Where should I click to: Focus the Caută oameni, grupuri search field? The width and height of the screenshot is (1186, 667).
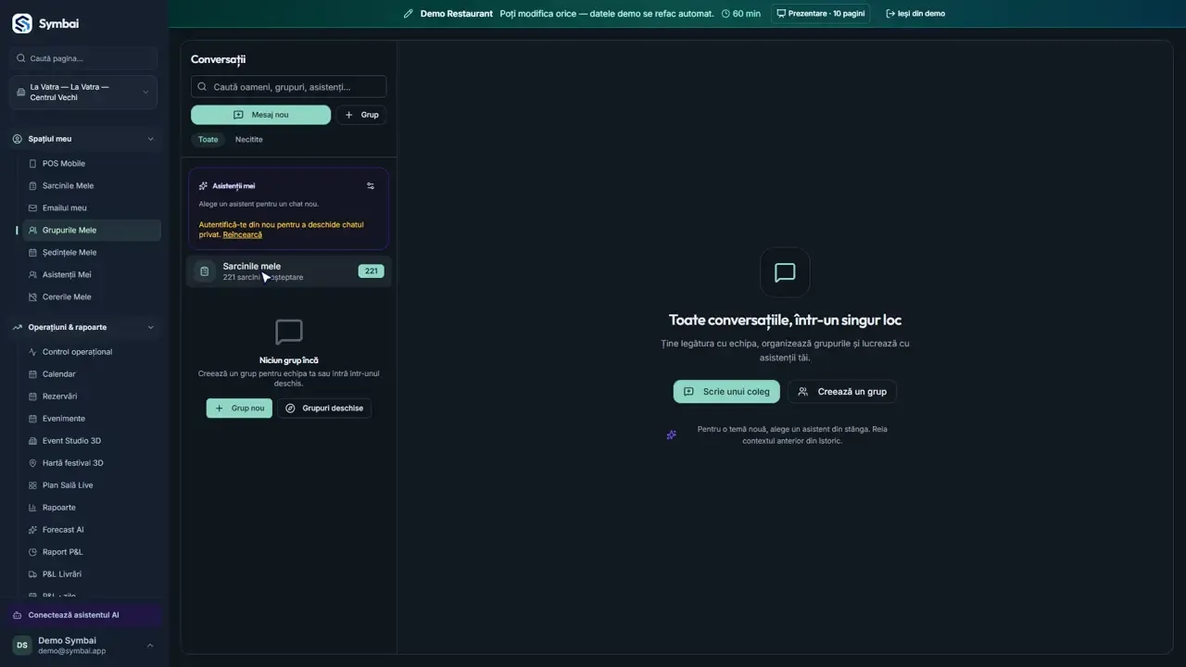point(288,87)
